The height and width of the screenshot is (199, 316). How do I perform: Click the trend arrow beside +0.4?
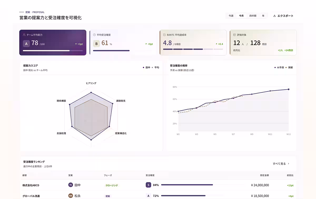(x=216, y=44)
